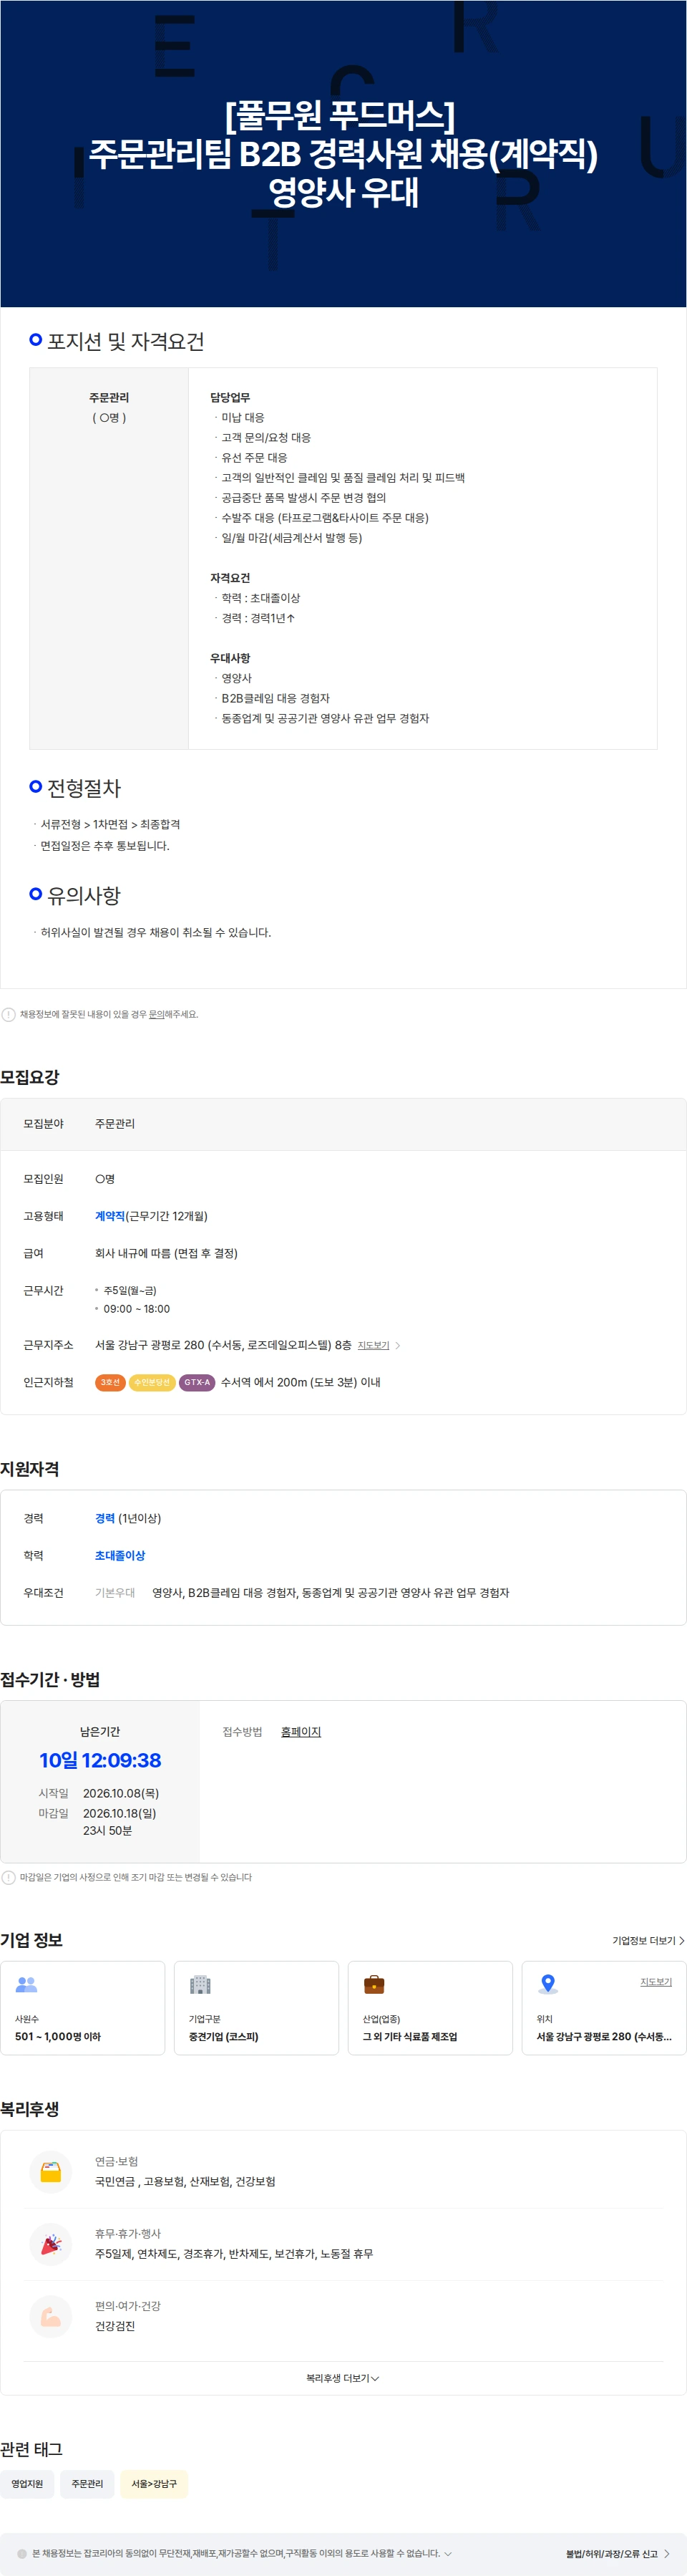Click the pension and insurance folder icon
Viewport: 687px width, 2576px height.
51,2172
